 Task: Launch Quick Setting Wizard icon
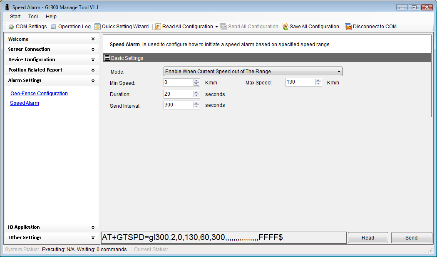pos(97,27)
